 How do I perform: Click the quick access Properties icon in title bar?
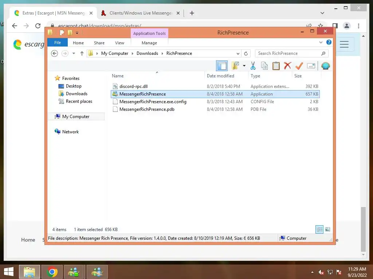click(x=62, y=32)
